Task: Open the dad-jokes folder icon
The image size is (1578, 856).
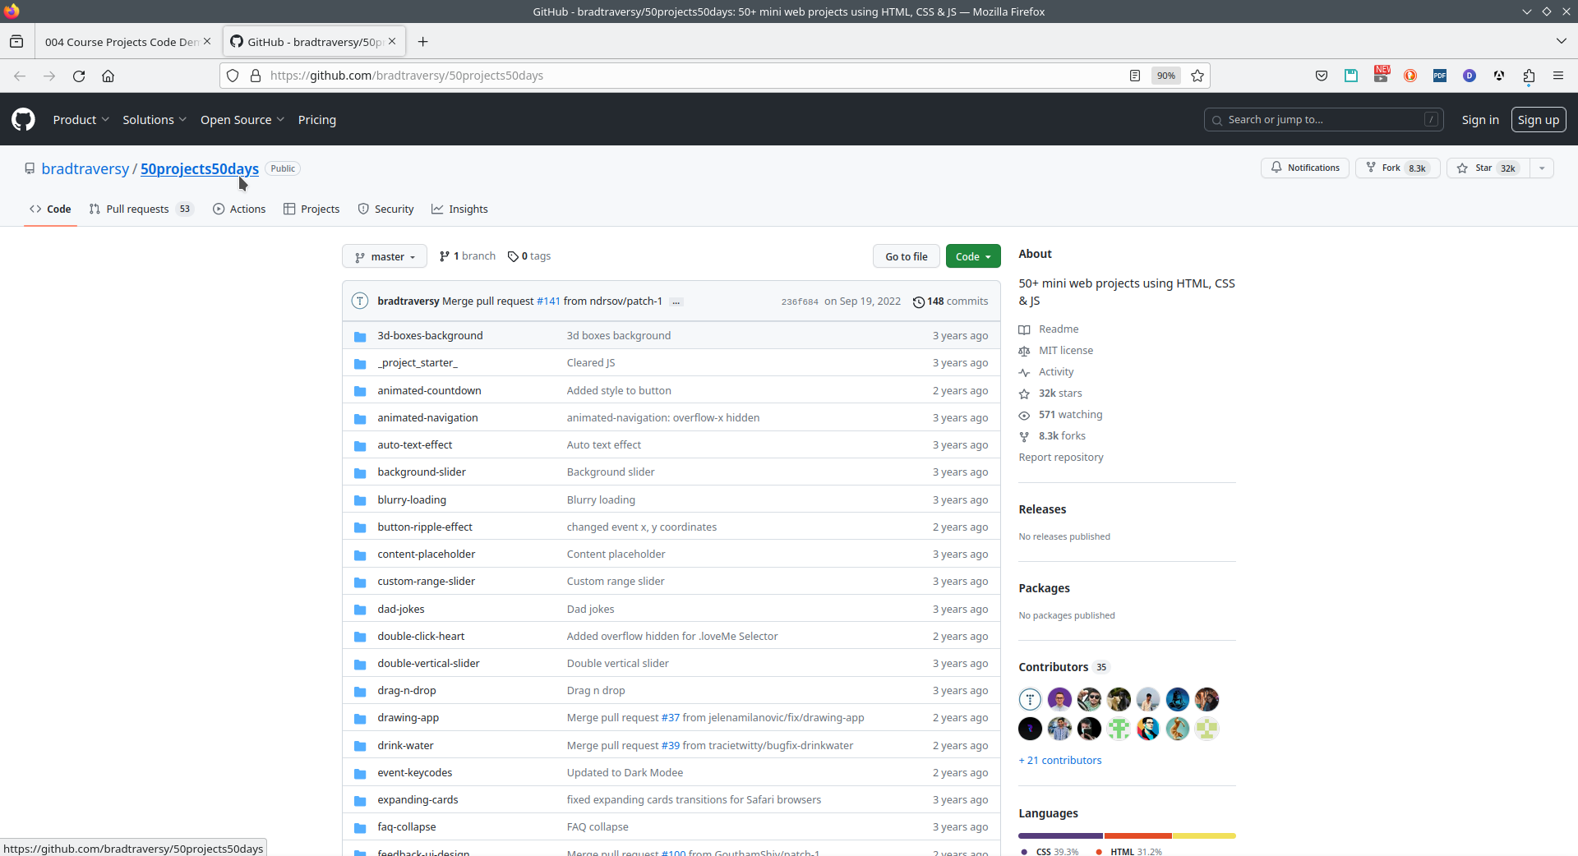Action: (360, 610)
